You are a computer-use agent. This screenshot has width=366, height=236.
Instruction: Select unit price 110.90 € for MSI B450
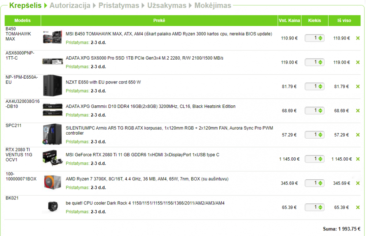click(289, 38)
